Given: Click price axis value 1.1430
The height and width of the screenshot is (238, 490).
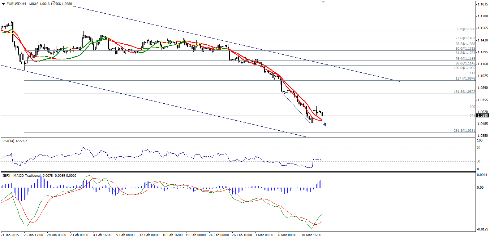Looking at the screenshot, I should click(483, 40).
